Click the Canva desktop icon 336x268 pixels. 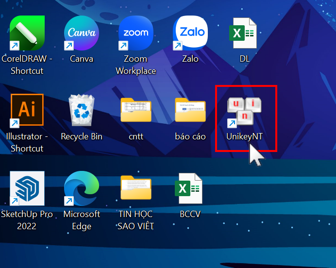(x=82, y=33)
